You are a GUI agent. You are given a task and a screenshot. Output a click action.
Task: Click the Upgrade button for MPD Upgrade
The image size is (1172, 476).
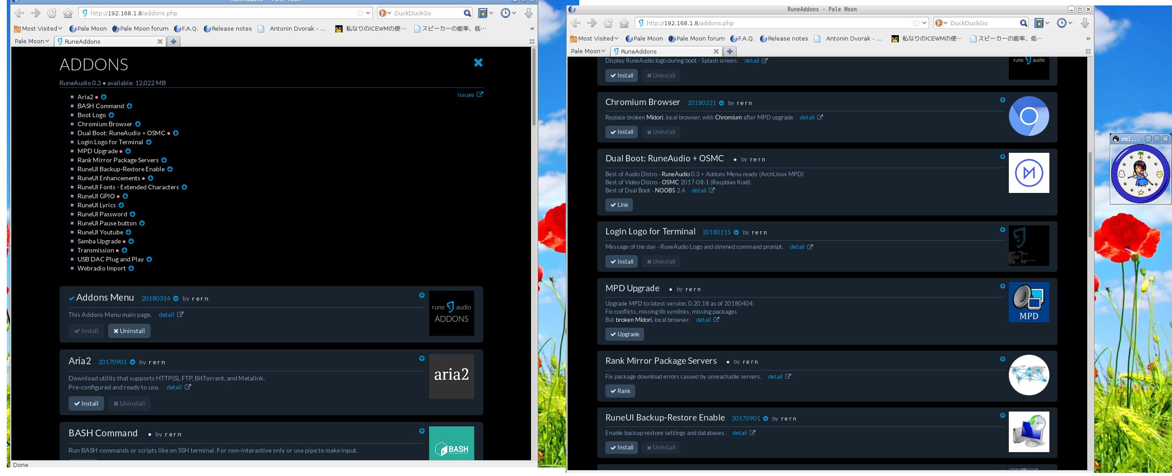click(x=624, y=334)
